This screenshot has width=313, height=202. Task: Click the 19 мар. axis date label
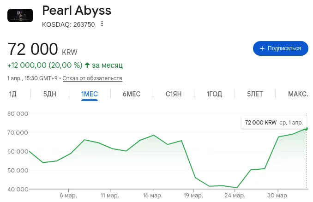(193, 196)
